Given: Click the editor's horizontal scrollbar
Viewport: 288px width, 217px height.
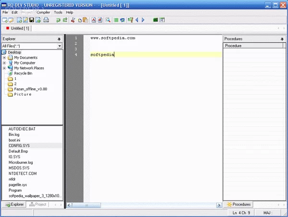Looking at the screenshot, I should point(144,205).
